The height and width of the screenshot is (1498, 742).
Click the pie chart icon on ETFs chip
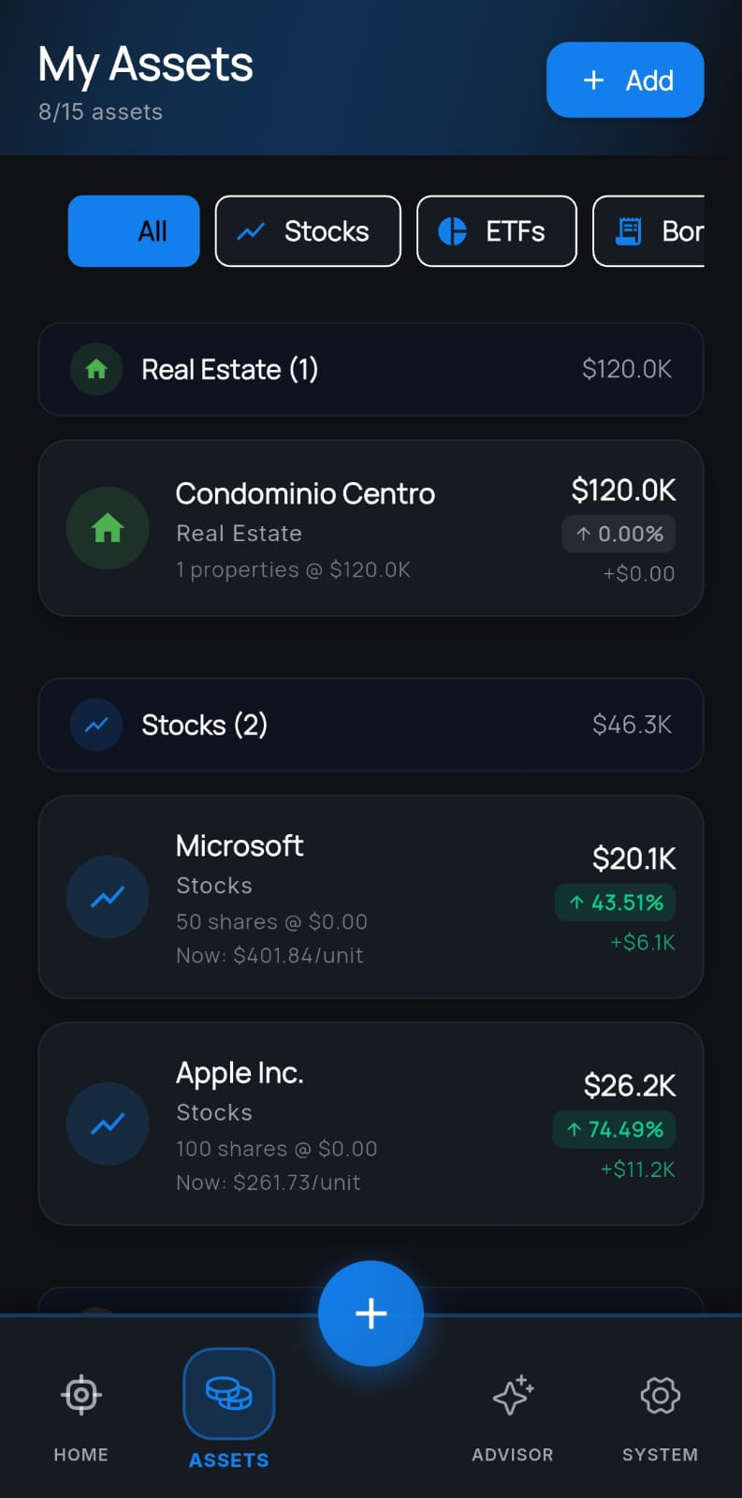coord(453,231)
